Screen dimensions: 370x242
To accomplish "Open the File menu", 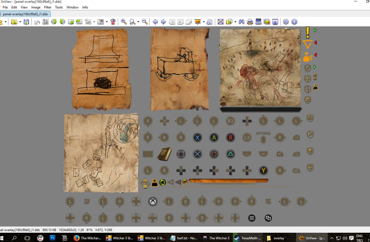I will coord(5,7).
